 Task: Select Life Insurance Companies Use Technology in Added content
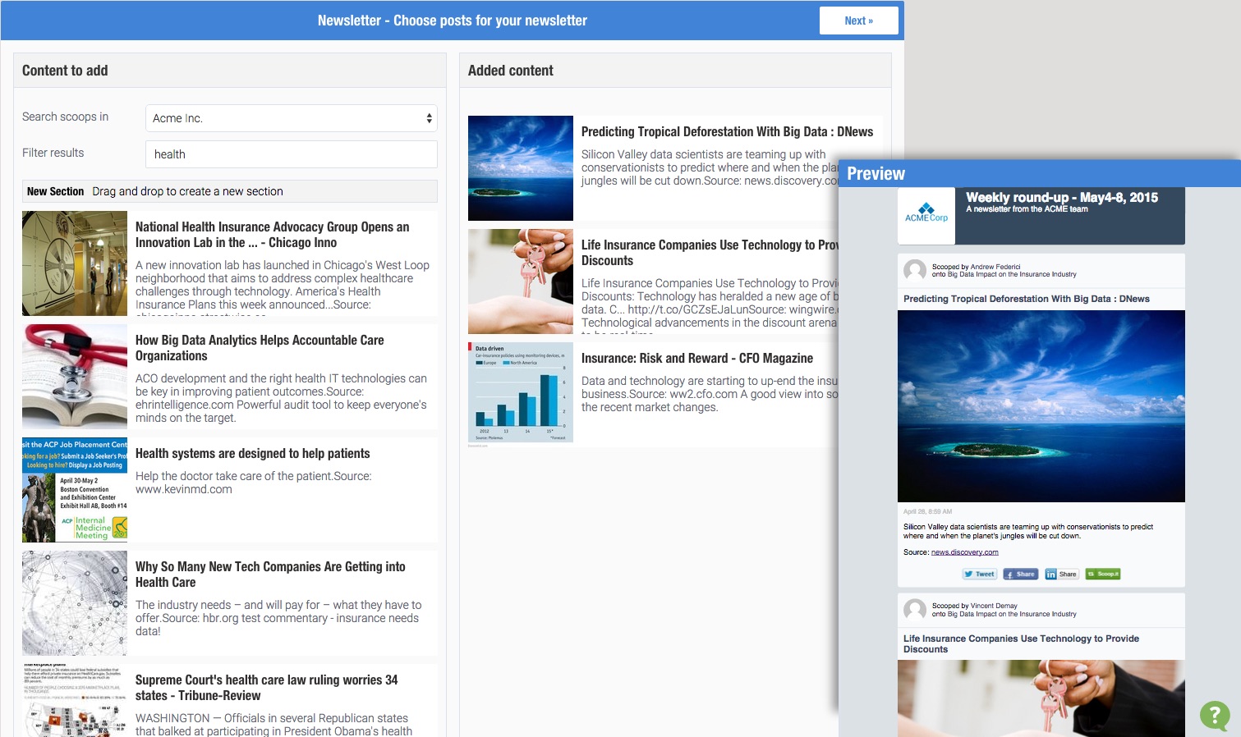(x=710, y=253)
